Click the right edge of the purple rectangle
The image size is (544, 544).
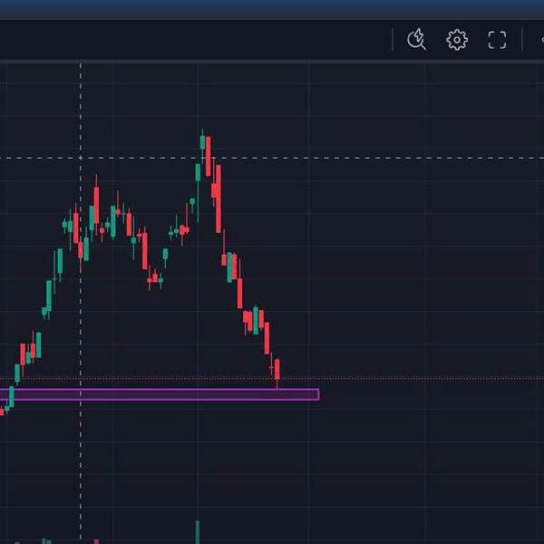[x=318, y=394]
